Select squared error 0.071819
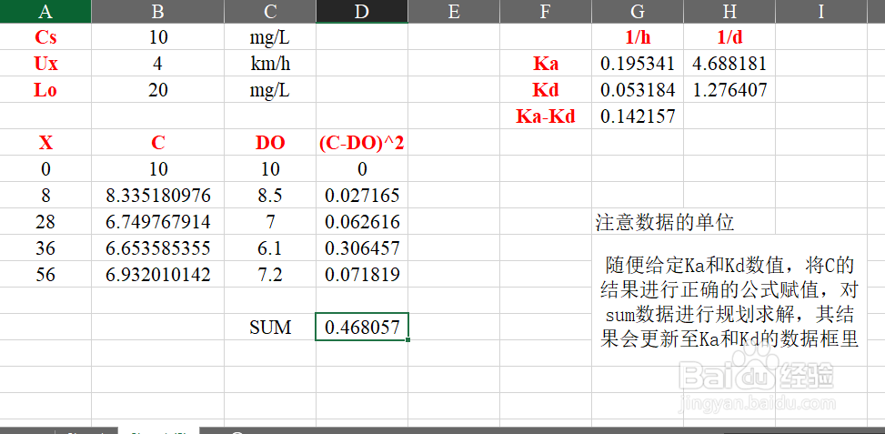The width and height of the screenshot is (885, 434). click(x=362, y=274)
